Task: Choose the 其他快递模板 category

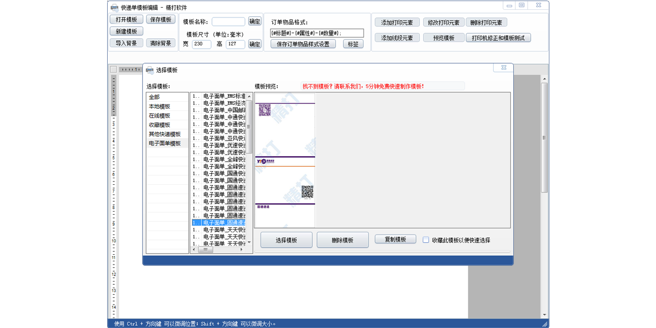Action: (167, 134)
